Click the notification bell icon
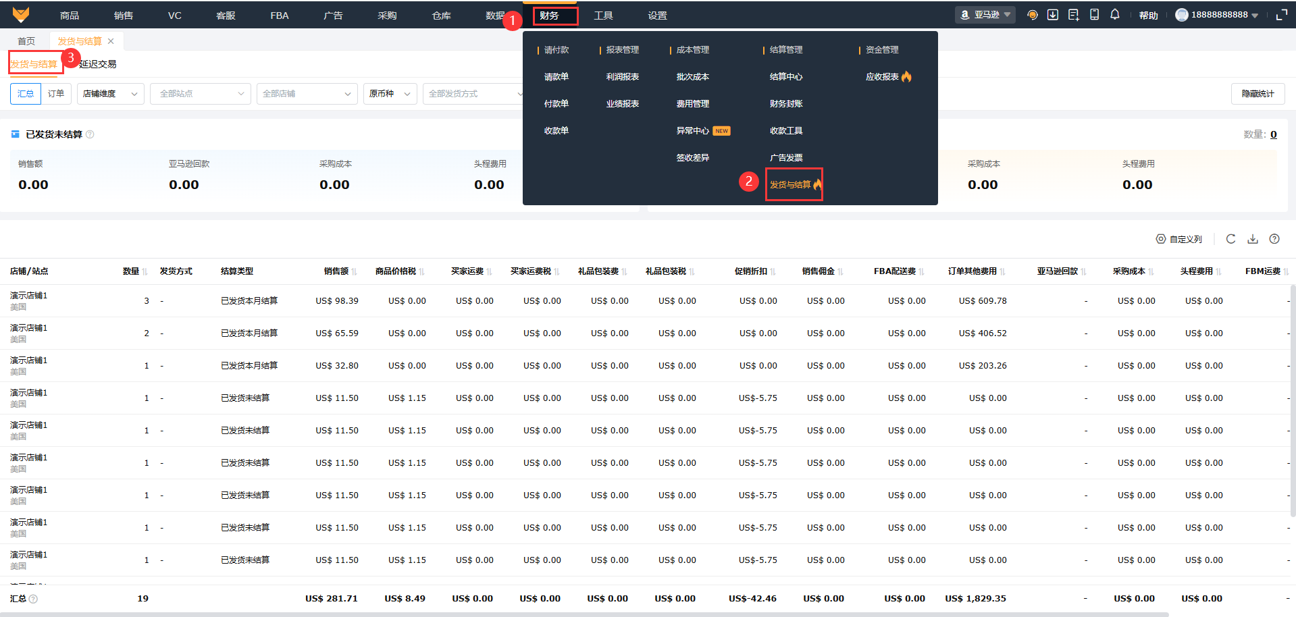This screenshot has height=617, width=1296. pos(1115,15)
